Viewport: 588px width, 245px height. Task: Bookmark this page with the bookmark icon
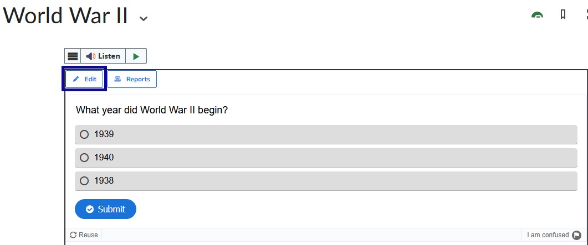tap(563, 15)
